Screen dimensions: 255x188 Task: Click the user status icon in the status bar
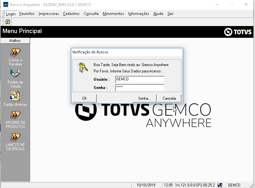(x=220, y=185)
